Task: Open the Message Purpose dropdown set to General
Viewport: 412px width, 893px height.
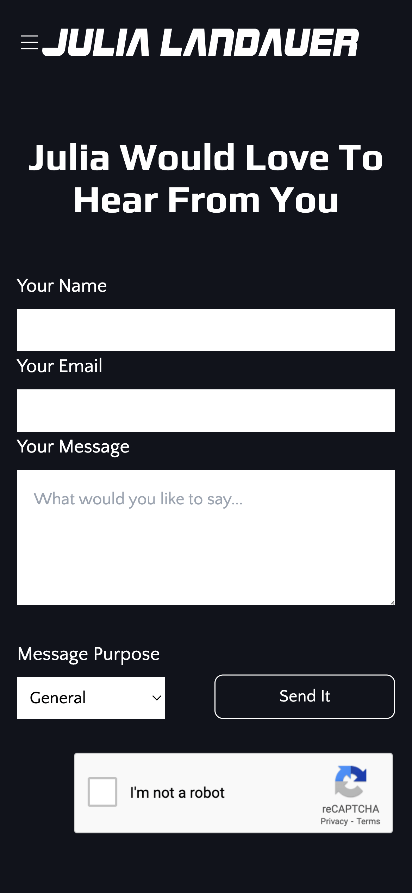Action: coord(90,698)
